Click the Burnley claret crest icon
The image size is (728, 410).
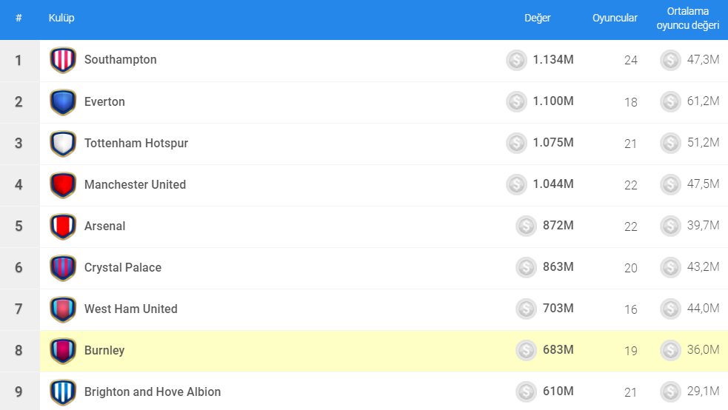coord(63,351)
